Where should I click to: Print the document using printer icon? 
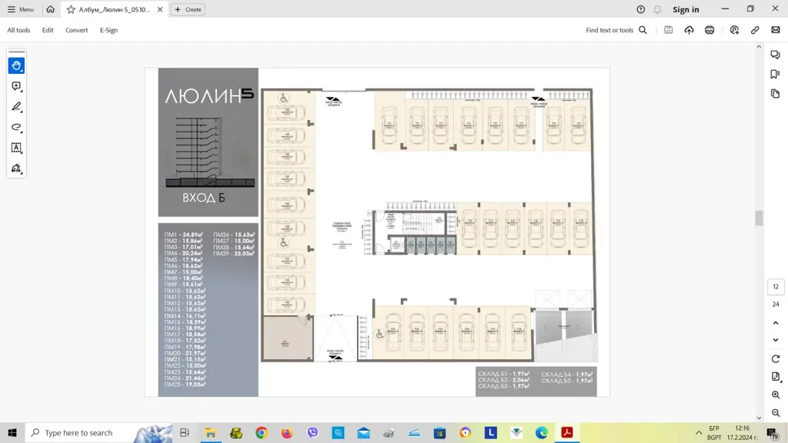[710, 30]
